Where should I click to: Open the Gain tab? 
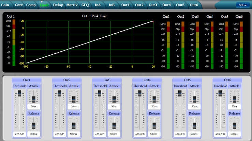pyautogui.click(x=5, y=5)
